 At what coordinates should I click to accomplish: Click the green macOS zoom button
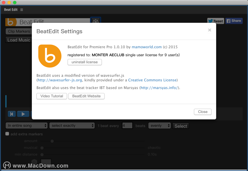click(15, 2)
